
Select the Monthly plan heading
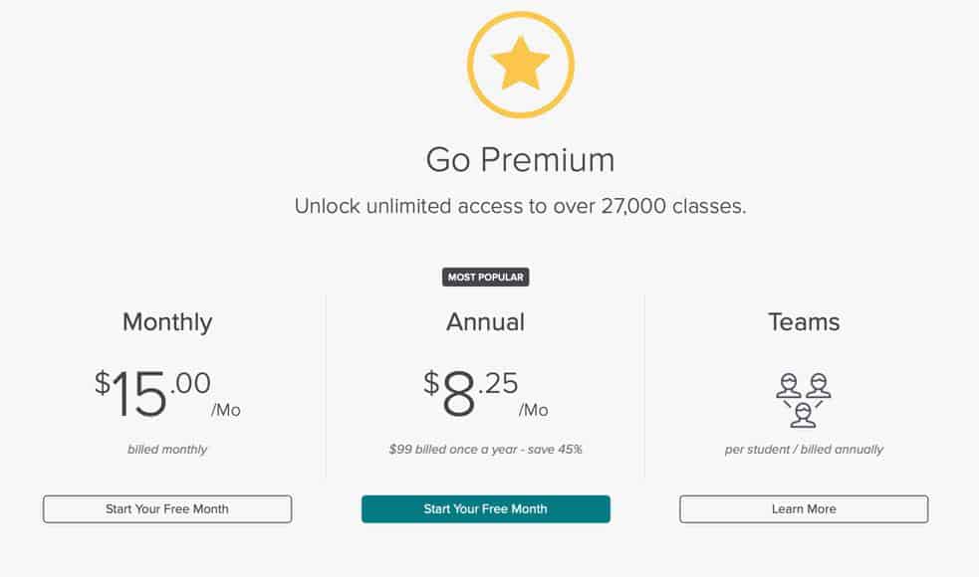(167, 322)
